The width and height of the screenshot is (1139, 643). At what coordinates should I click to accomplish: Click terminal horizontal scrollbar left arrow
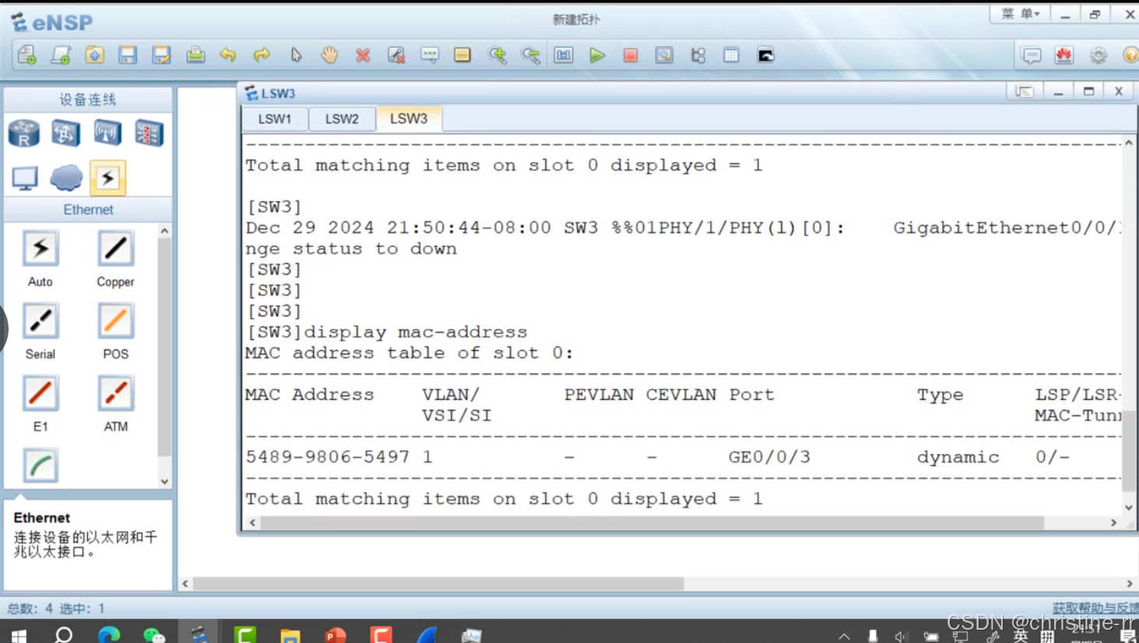tap(252, 523)
